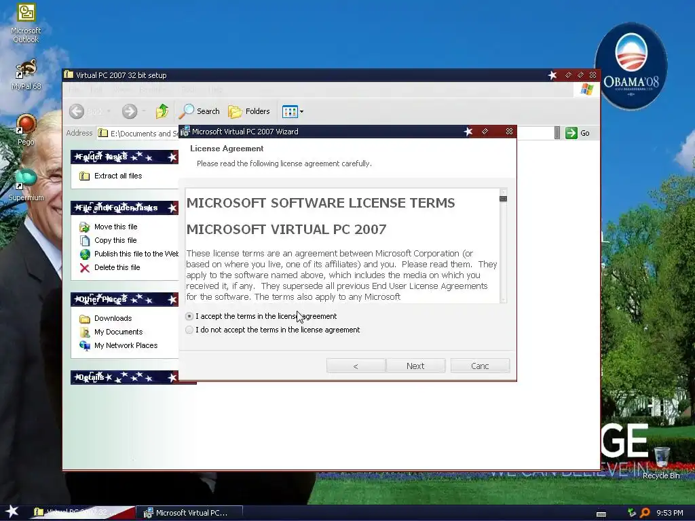Click the explorer Forward arrow icon
This screenshot has height=521, width=695.
click(130, 111)
